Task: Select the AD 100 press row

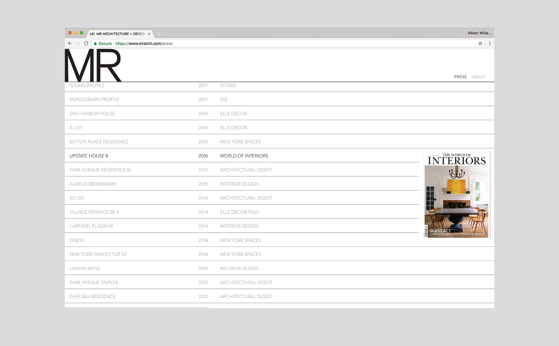Action: coord(242,198)
